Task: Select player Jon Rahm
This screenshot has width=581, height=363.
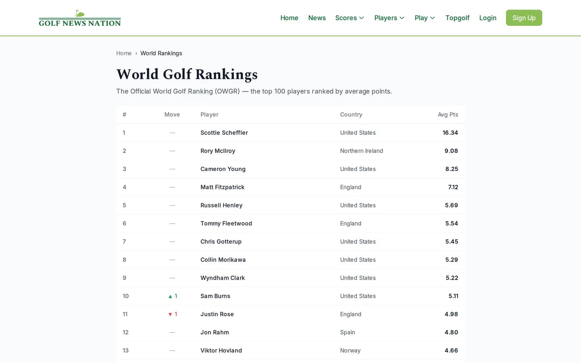Action: pyautogui.click(x=215, y=332)
